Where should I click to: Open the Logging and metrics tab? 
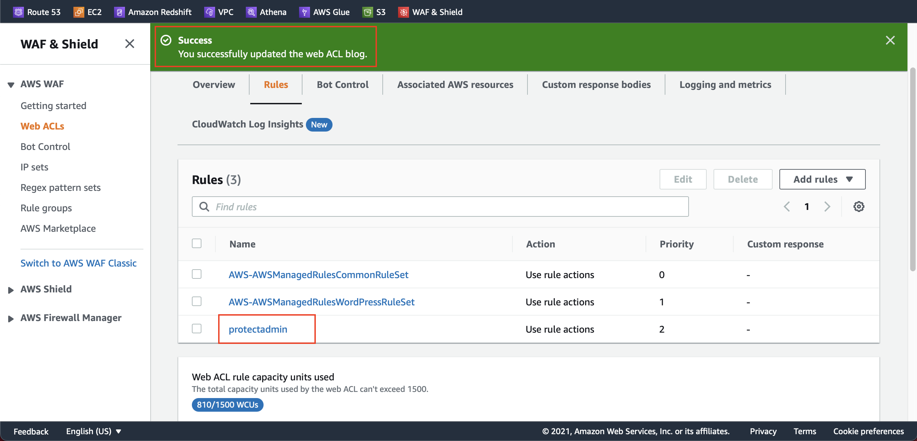(725, 85)
